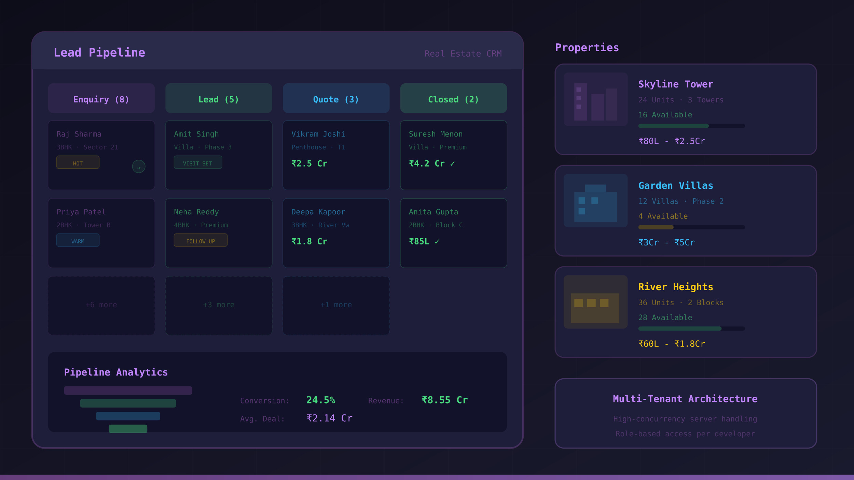Click the Real Estate CRM label
This screenshot has width=854, height=480.
coord(463,54)
